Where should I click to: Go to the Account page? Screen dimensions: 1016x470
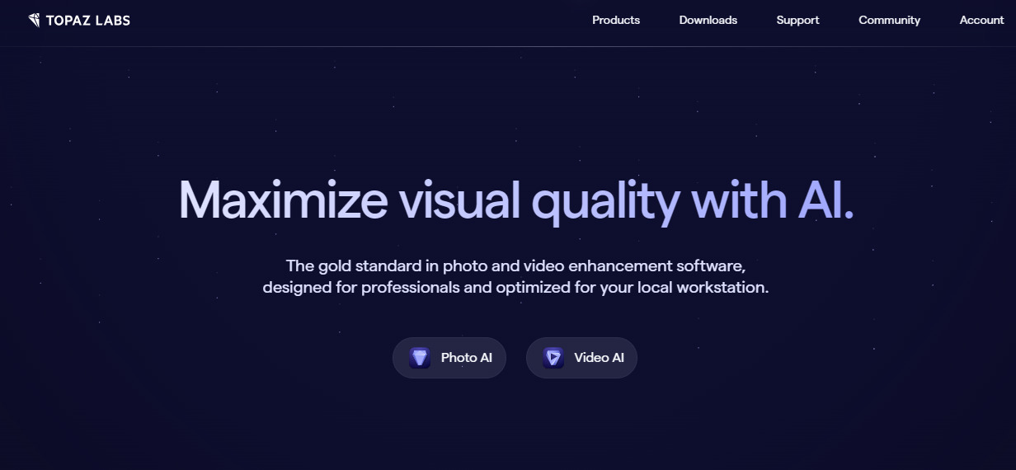click(981, 20)
